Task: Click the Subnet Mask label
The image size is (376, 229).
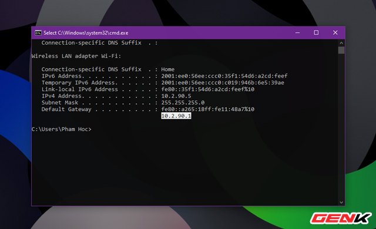Action: (x=60, y=103)
